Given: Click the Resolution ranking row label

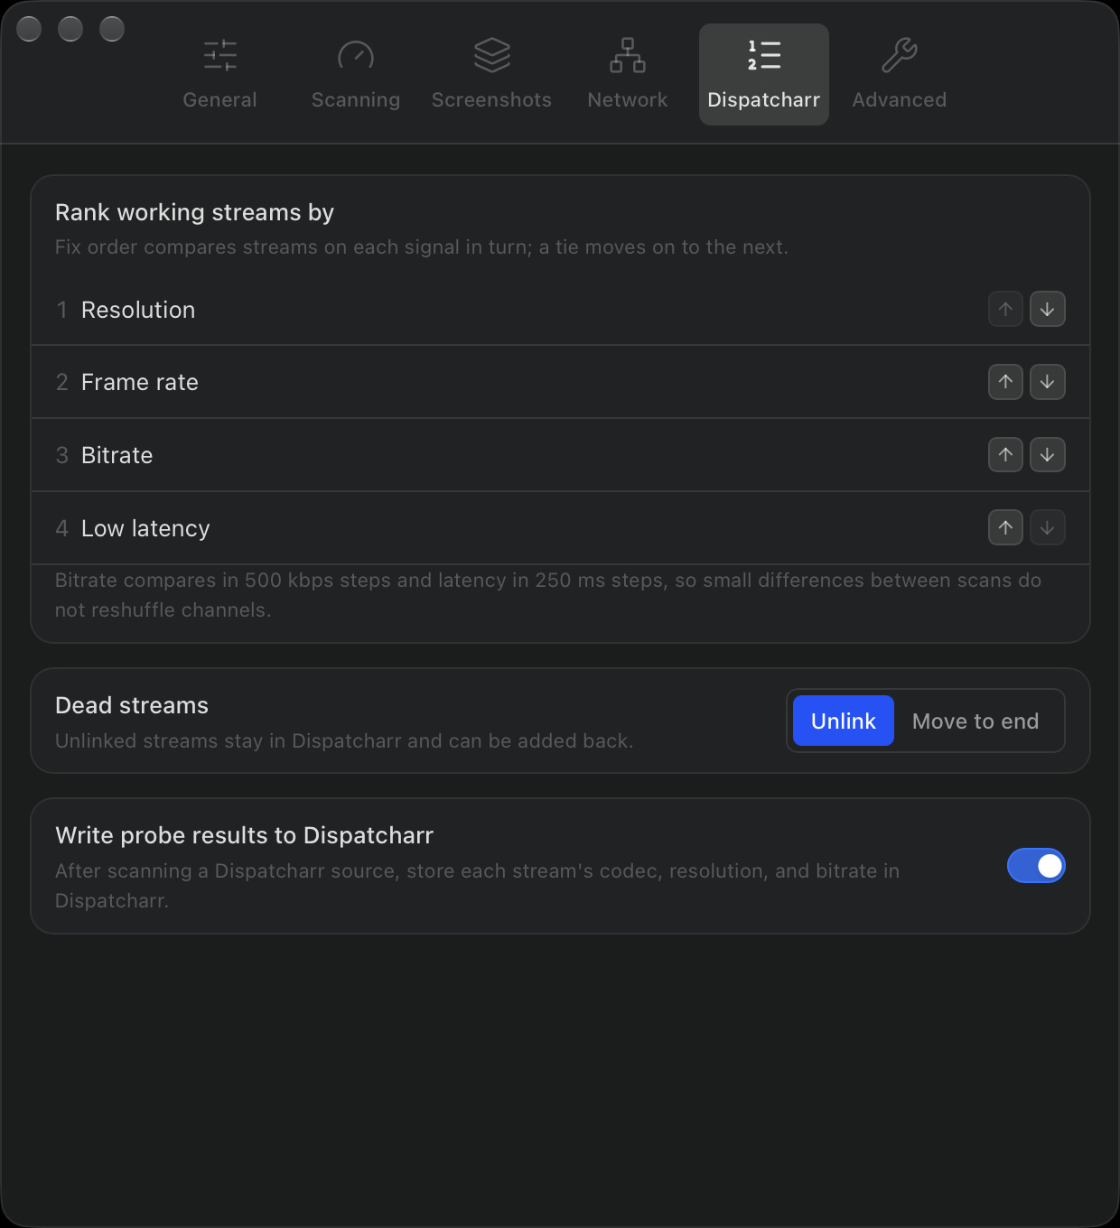Looking at the screenshot, I should tap(138, 310).
